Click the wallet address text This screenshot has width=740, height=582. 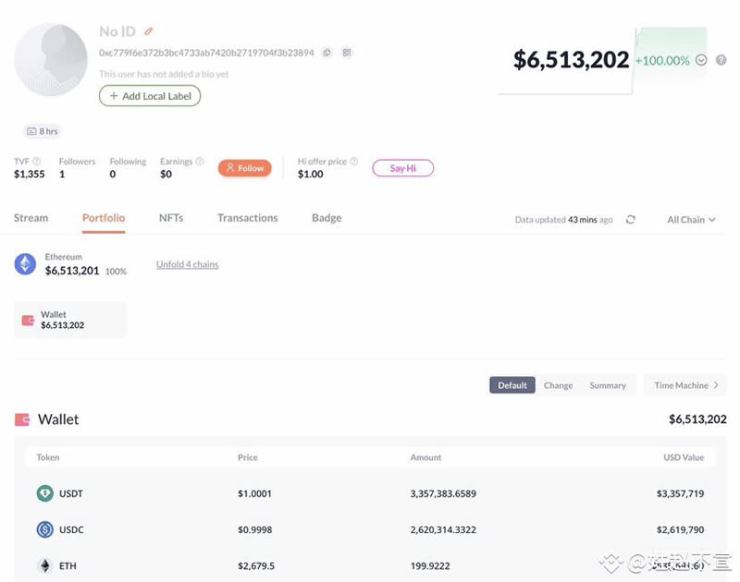tap(206, 53)
